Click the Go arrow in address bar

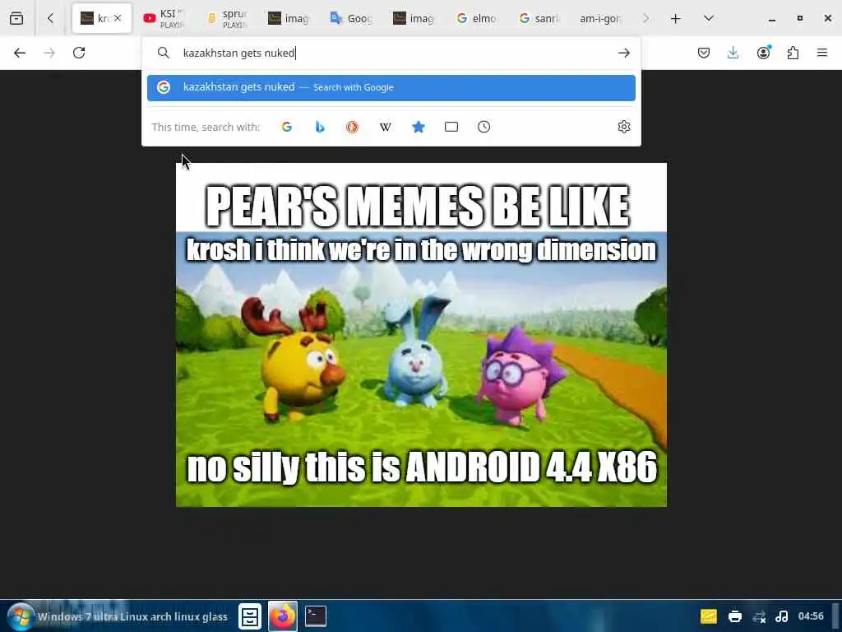click(623, 53)
